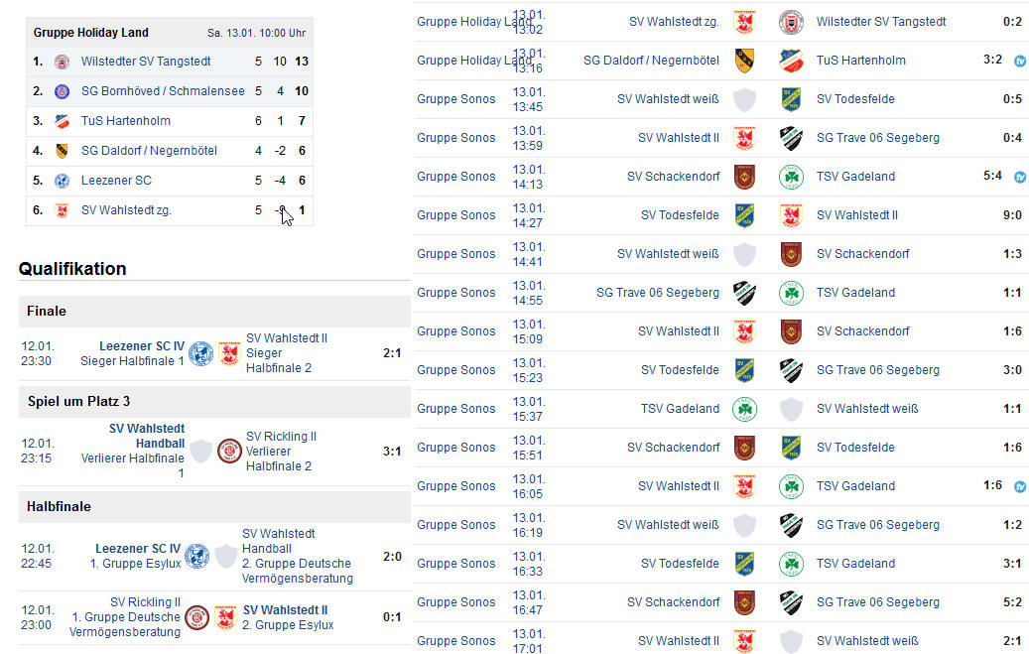Click TuS Hartenholm crest in match list
The image size is (1029, 654).
point(791,61)
